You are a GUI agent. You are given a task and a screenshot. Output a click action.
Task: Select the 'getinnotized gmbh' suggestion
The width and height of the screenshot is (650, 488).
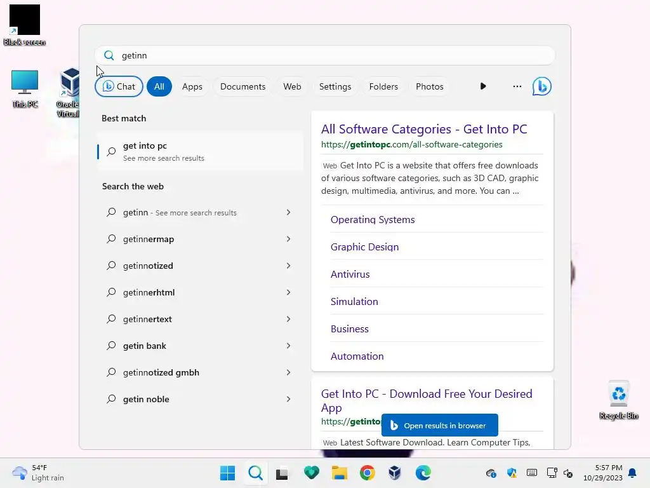[199, 372]
